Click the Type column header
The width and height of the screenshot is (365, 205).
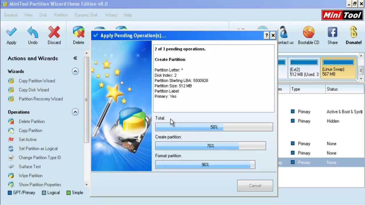pyautogui.click(x=308, y=89)
